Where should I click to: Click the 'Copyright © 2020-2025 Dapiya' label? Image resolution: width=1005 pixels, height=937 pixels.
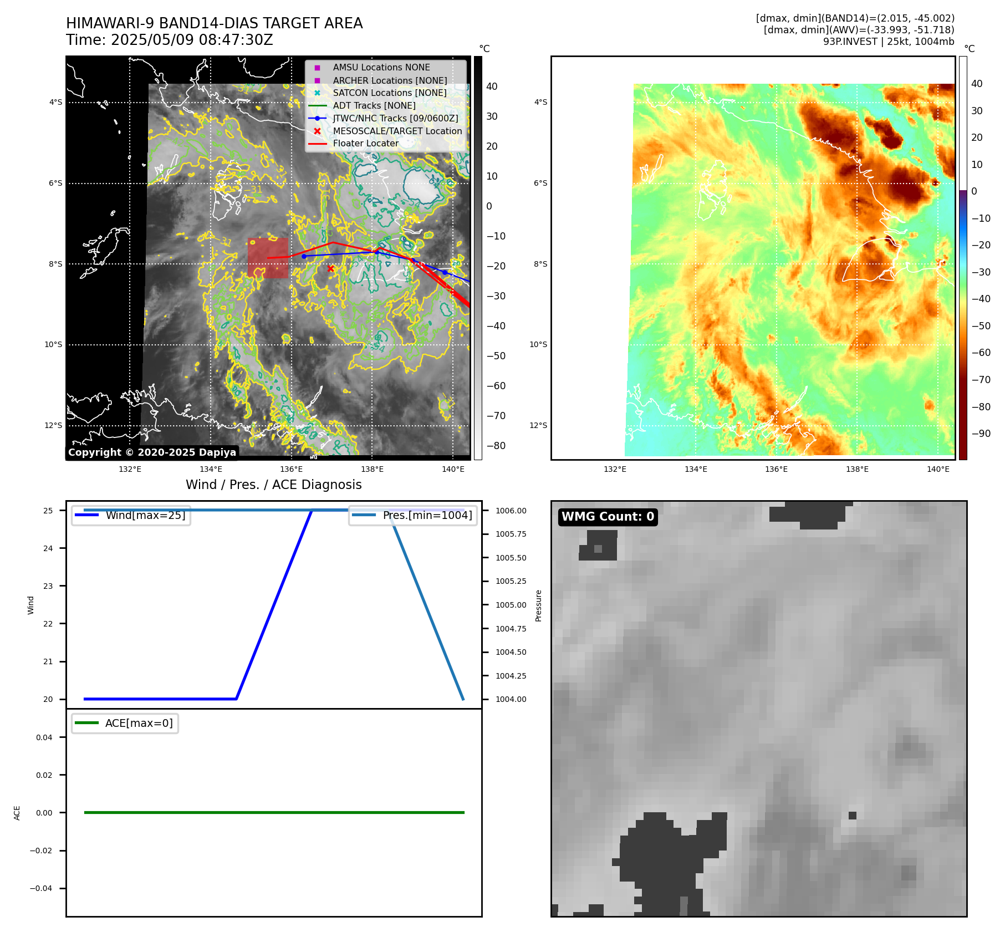tap(152, 452)
